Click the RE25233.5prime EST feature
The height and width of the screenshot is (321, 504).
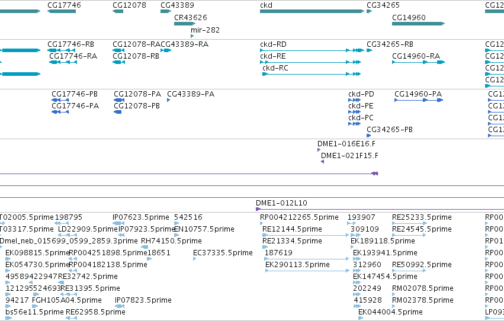[409, 223]
